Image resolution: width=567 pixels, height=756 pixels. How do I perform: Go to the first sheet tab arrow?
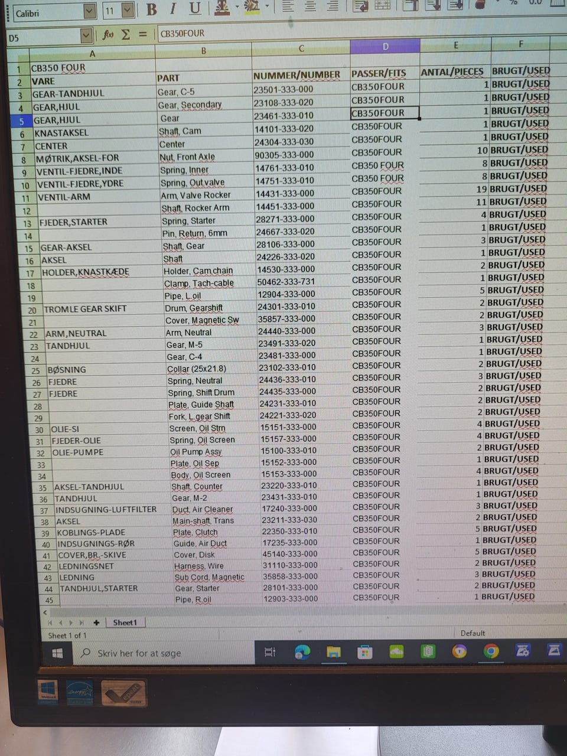click(50, 623)
